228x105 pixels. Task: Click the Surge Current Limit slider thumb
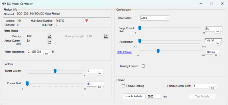(x=140, y=28)
